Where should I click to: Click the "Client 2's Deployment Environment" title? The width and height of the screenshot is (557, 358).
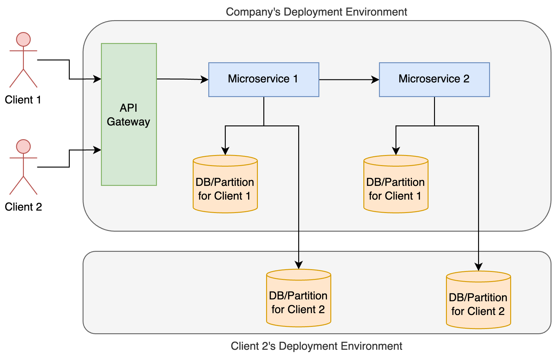click(x=316, y=346)
